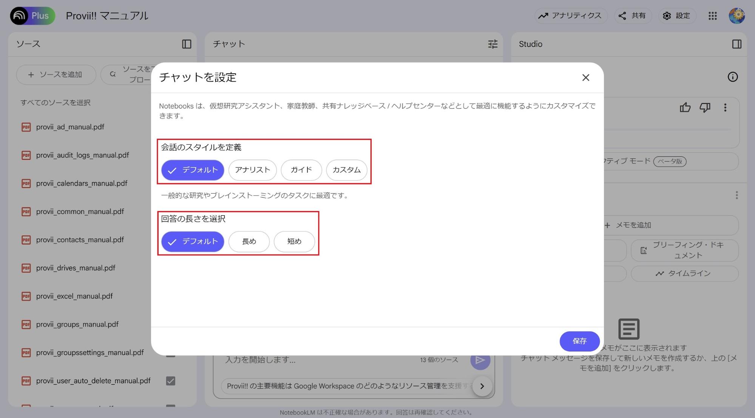755x418 pixels.
Task: Click すべてのソースを選択 label
Action: point(56,103)
